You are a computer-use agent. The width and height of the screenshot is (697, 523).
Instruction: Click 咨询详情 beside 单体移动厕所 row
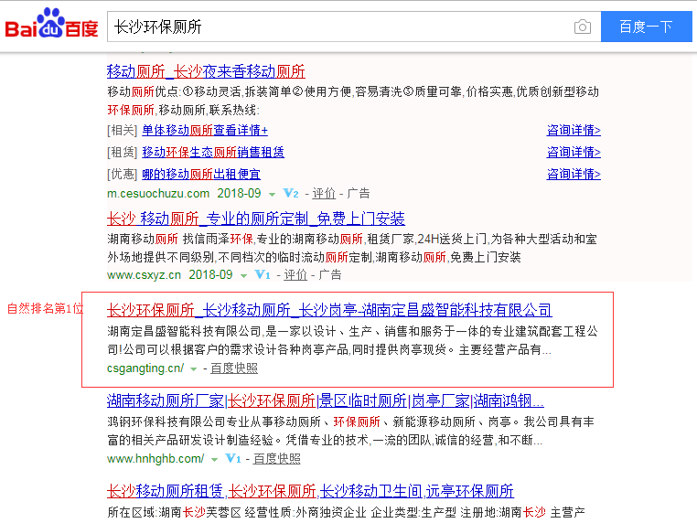click(574, 130)
